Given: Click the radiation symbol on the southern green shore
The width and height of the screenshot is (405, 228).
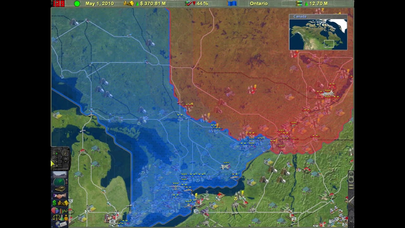Looking at the screenshot, I should (x=236, y=199).
